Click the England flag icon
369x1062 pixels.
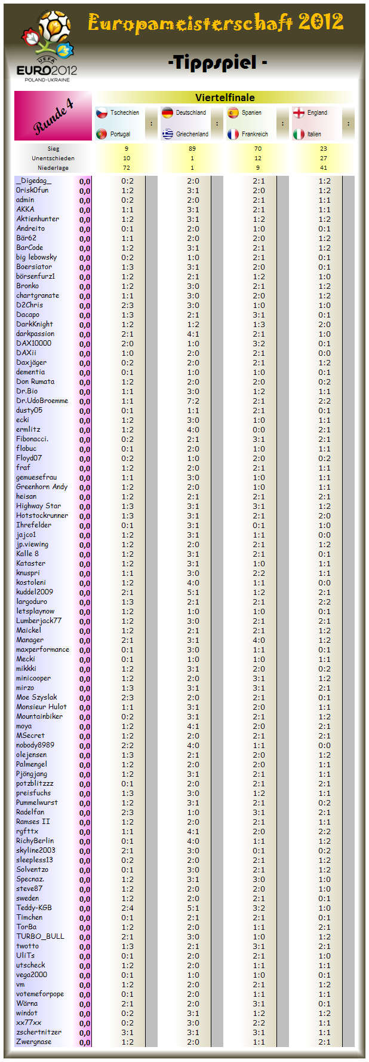(299, 112)
